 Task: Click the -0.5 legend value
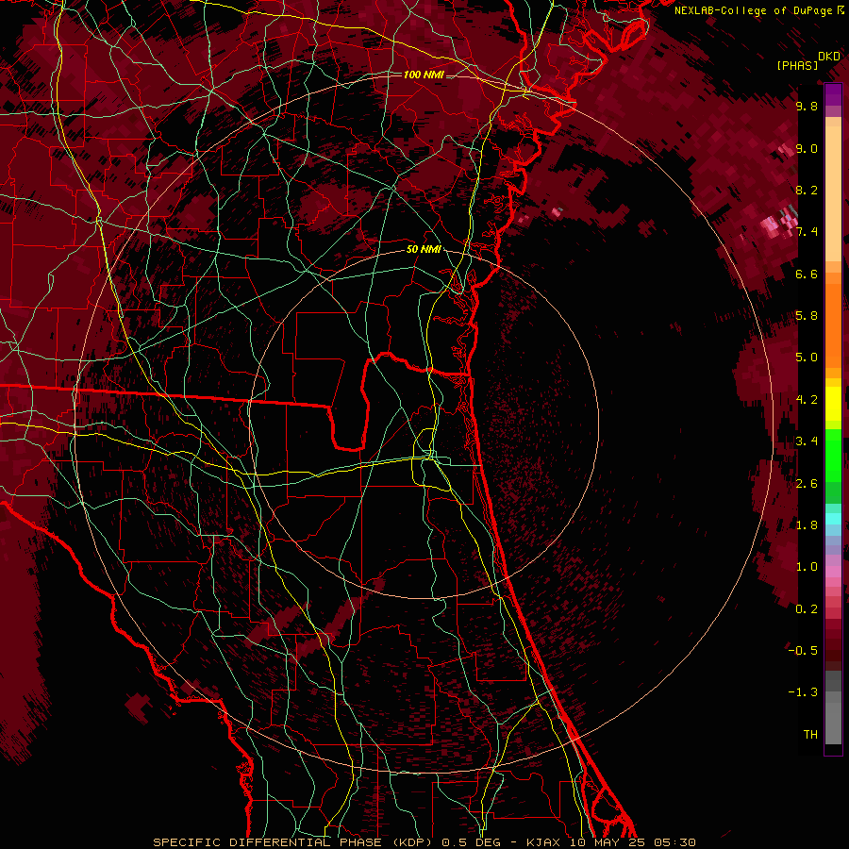(x=803, y=651)
